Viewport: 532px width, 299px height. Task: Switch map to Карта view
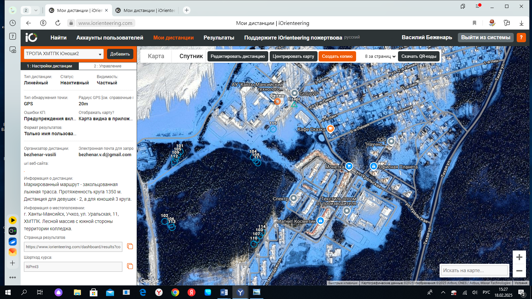pos(156,56)
